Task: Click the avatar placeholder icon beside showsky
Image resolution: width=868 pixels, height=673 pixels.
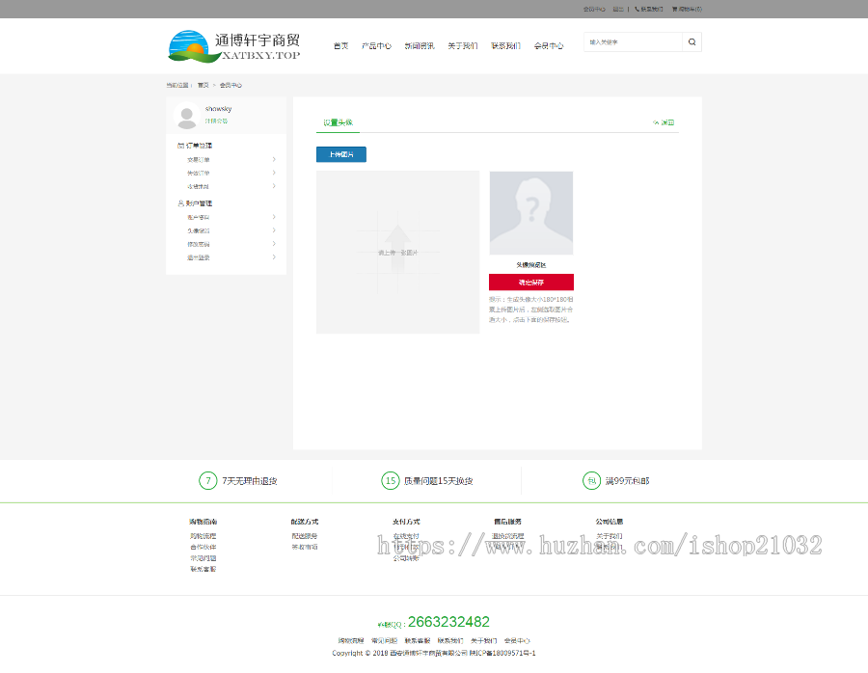Action: click(x=188, y=118)
